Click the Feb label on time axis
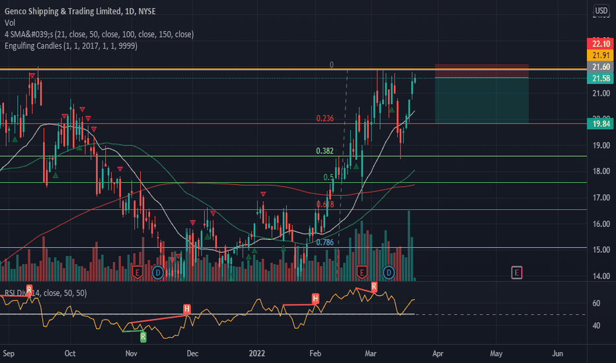Viewport: 616px width, 363px height. [315, 354]
